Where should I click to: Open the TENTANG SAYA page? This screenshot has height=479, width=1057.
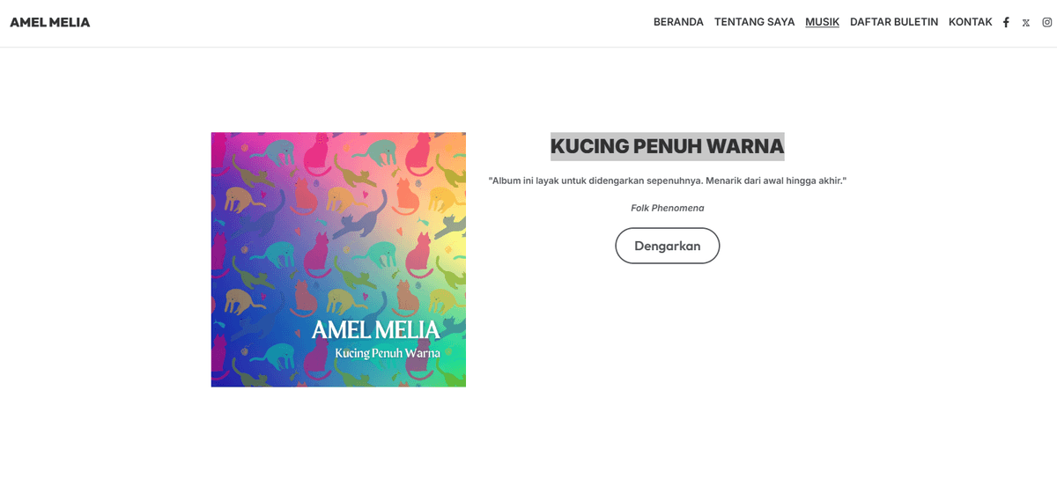coord(754,22)
